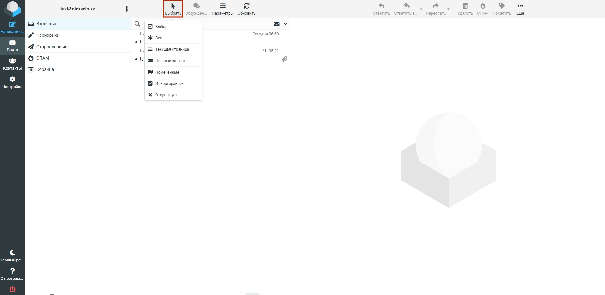This screenshot has height=295, width=605.
Task: Open СПАМ folder in folder list
Action: (x=78, y=58)
